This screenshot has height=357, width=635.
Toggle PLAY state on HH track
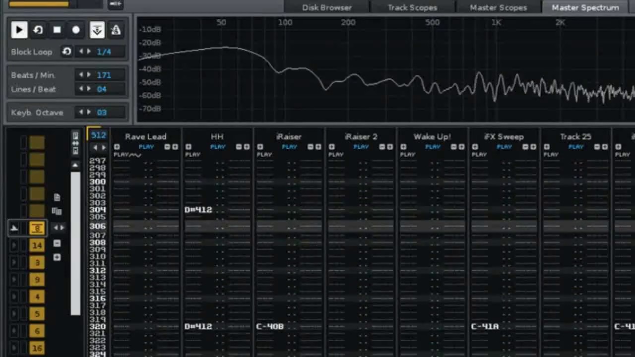(218, 147)
